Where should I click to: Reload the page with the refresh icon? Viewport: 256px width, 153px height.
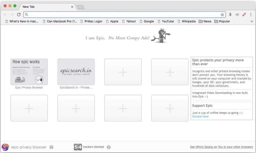coord(19,15)
